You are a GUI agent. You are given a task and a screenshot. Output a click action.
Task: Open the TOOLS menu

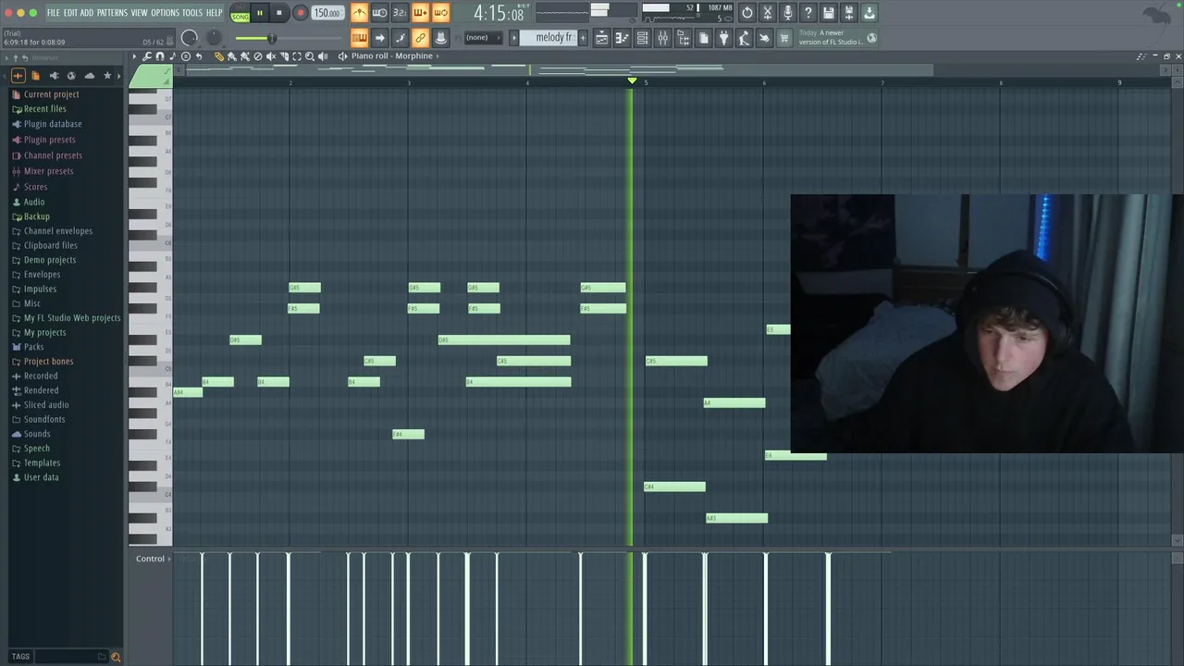click(x=192, y=13)
